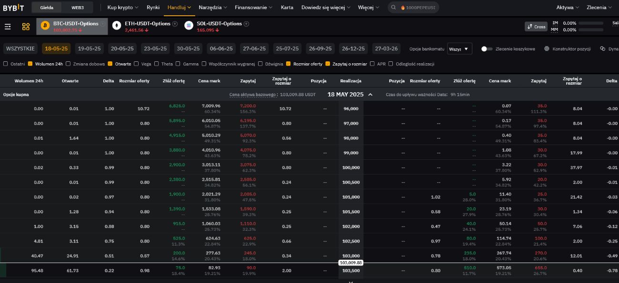Click the Cross margin mode button

coord(536,27)
